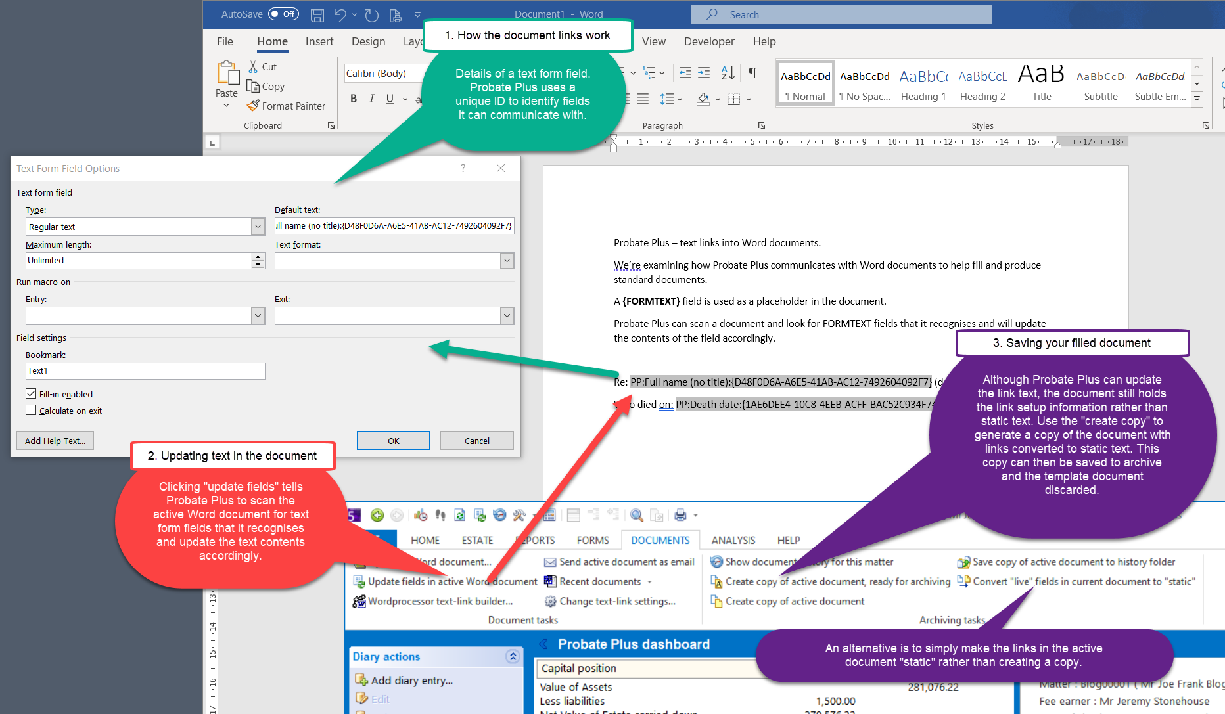Screen dimensions: 1225x714
Task: Click the Undo arrow icon
Action: pos(340,14)
